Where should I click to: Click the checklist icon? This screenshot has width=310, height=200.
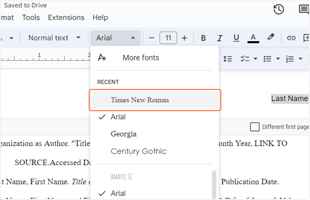tap(244, 59)
